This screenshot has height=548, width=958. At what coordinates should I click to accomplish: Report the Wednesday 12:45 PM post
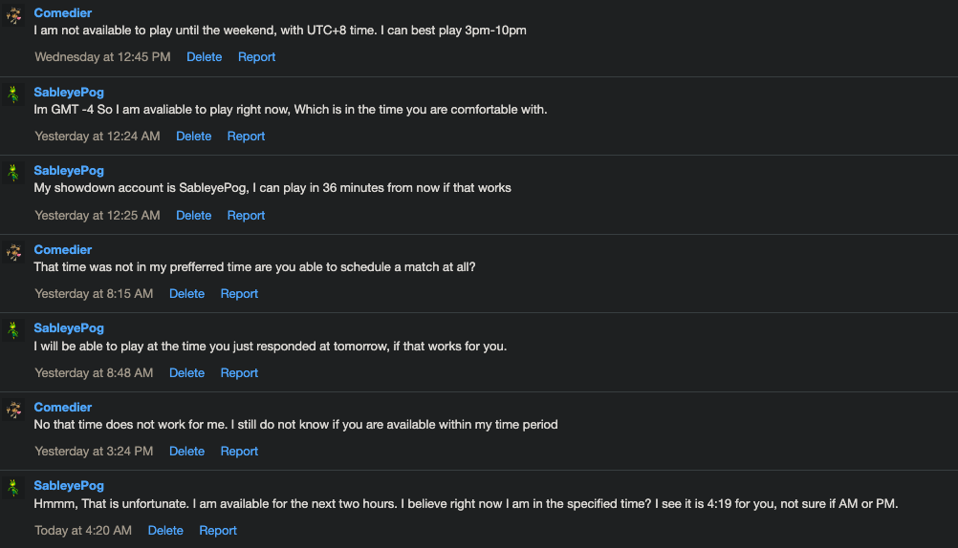point(256,57)
